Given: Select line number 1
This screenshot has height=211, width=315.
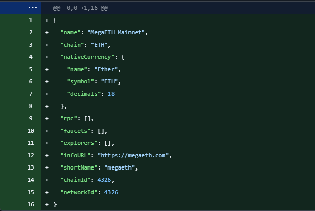Looking at the screenshot, I should point(31,20).
